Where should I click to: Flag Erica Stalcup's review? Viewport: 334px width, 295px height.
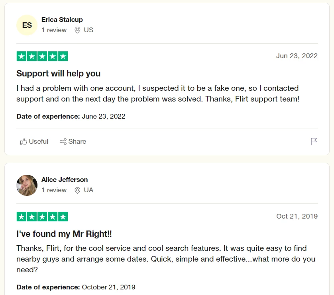(x=314, y=141)
